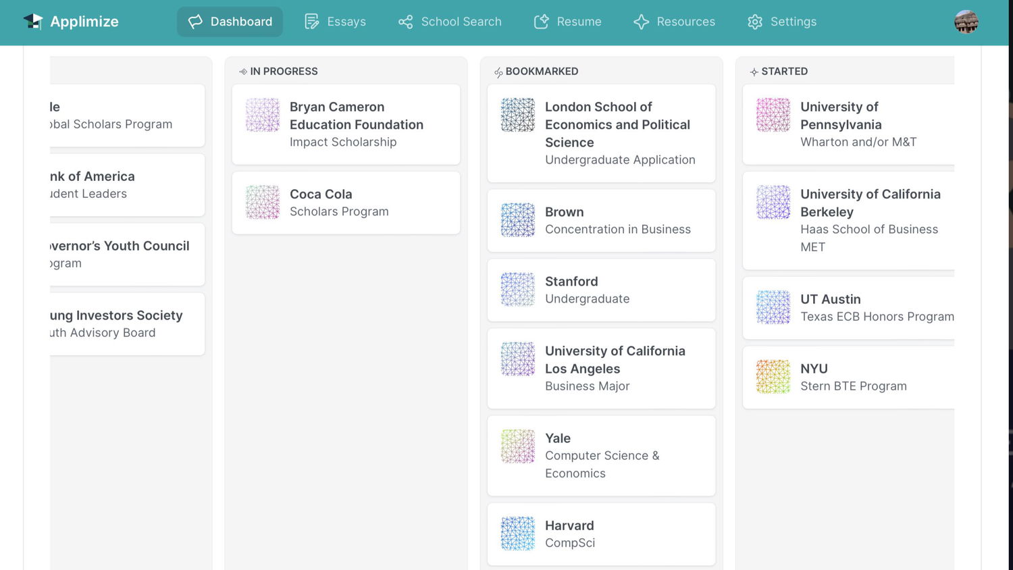1013x570 pixels.
Task: Click the Applimize graduation cap logo
Action: click(32, 22)
